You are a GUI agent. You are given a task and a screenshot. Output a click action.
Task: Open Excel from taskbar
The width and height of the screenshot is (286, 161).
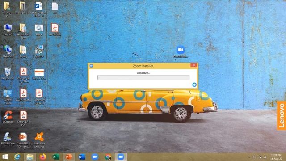tap(55, 157)
